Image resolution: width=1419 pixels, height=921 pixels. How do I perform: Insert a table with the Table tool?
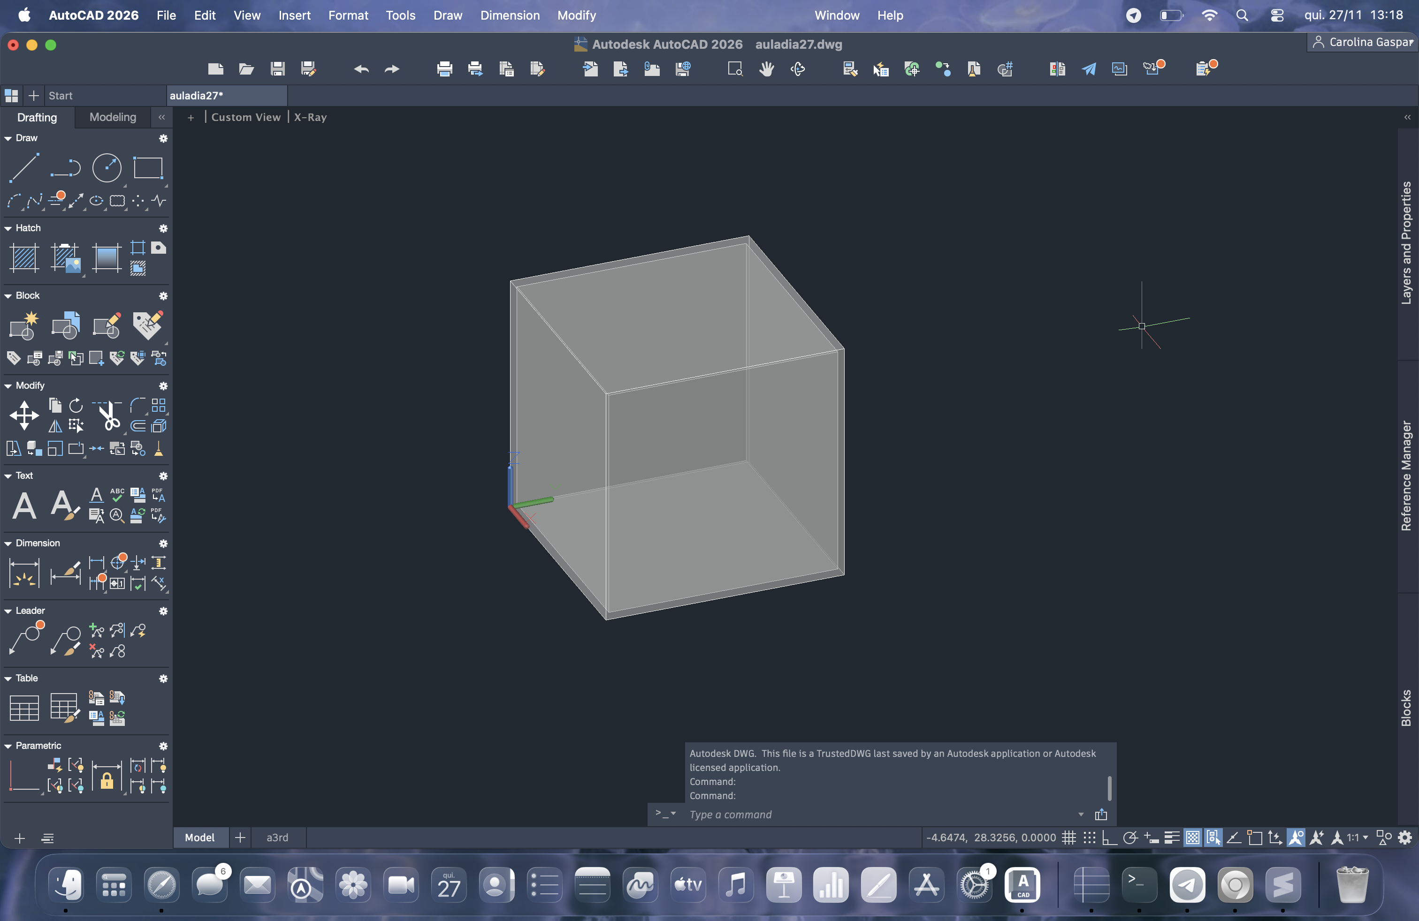coord(24,708)
